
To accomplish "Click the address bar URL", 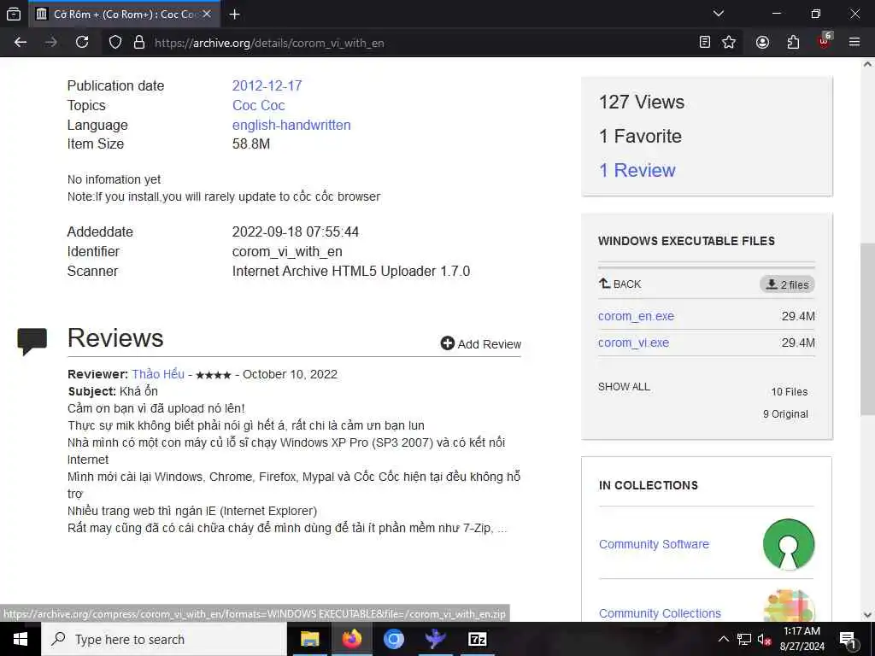I will coord(269,43).
